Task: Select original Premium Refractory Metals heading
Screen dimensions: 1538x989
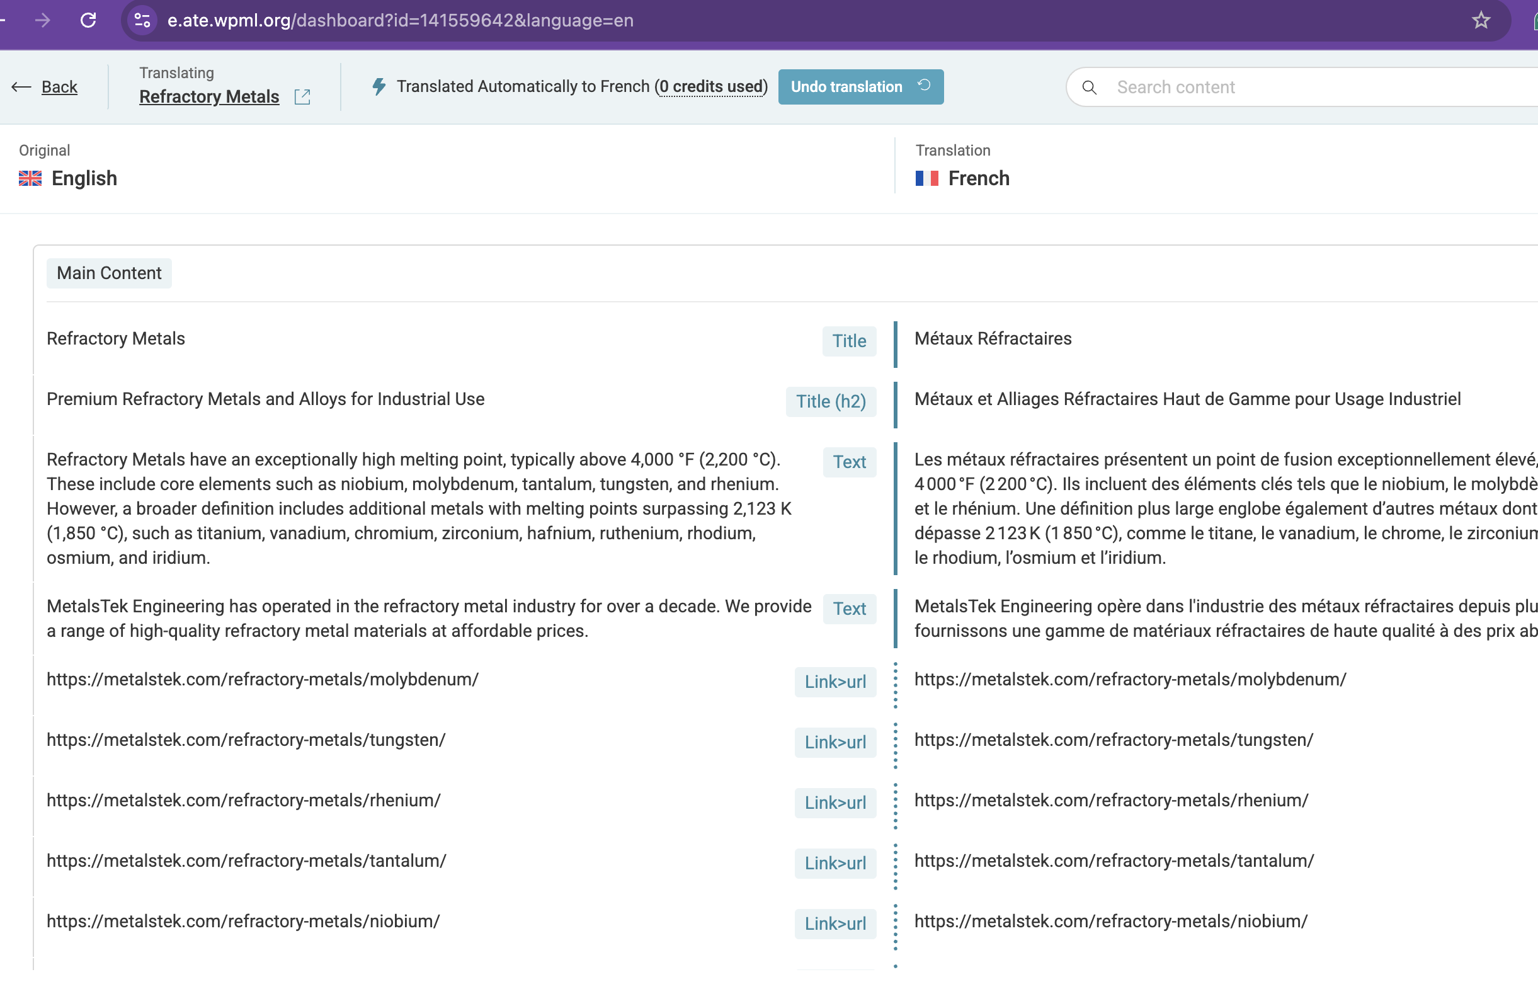Action: [265, 399]
